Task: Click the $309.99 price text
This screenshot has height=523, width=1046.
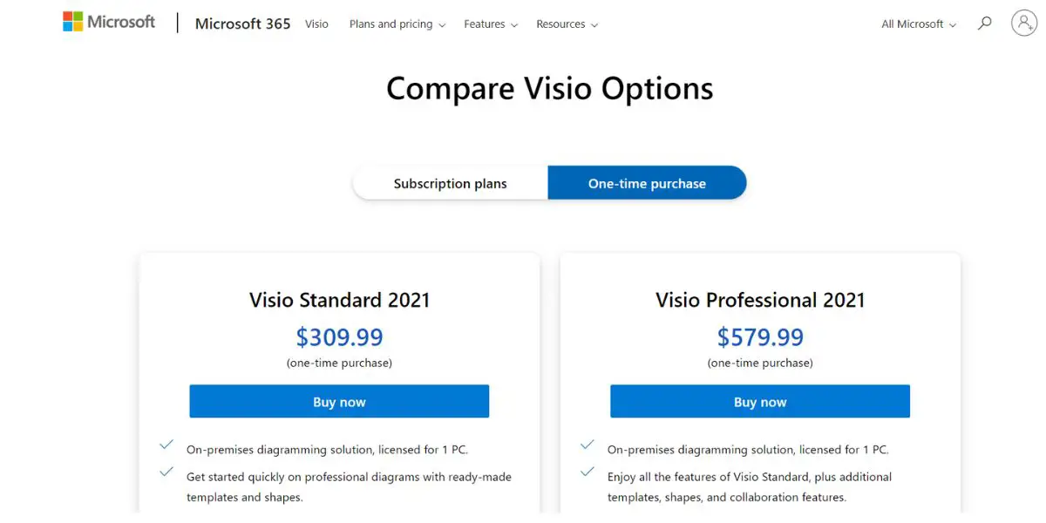Action: 339,336
